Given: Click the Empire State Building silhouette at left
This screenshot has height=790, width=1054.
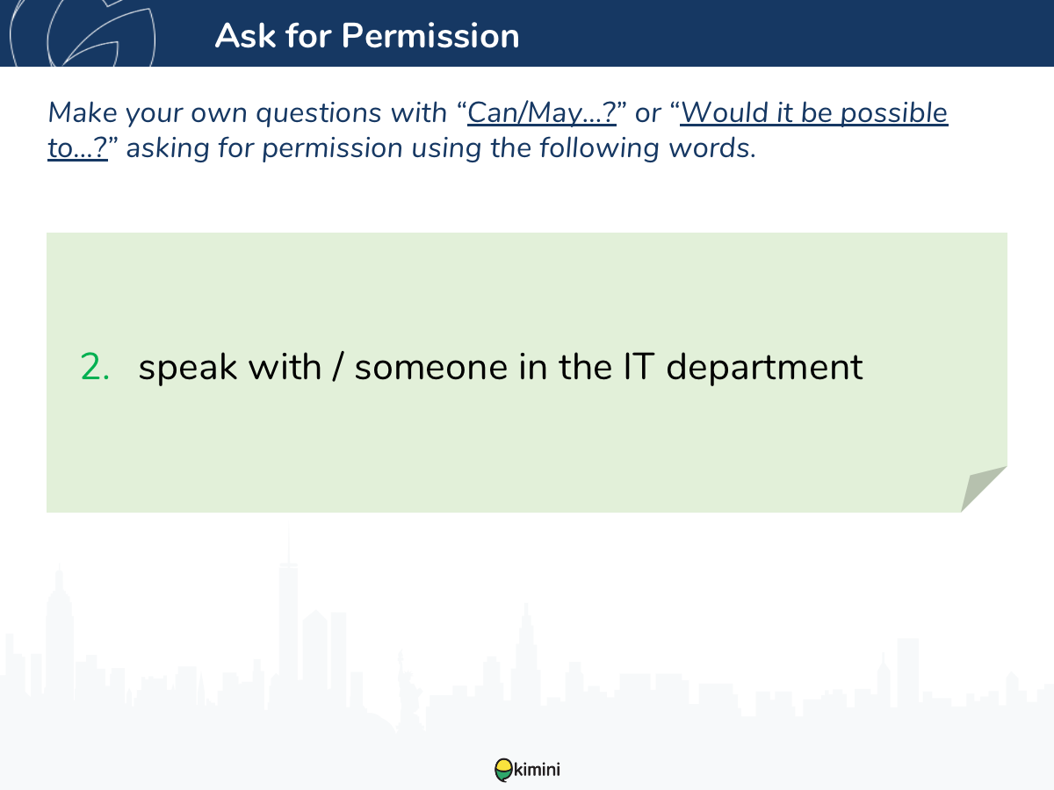Looking at the screenshot, I should pyautogui.click(x=60, y=632).
